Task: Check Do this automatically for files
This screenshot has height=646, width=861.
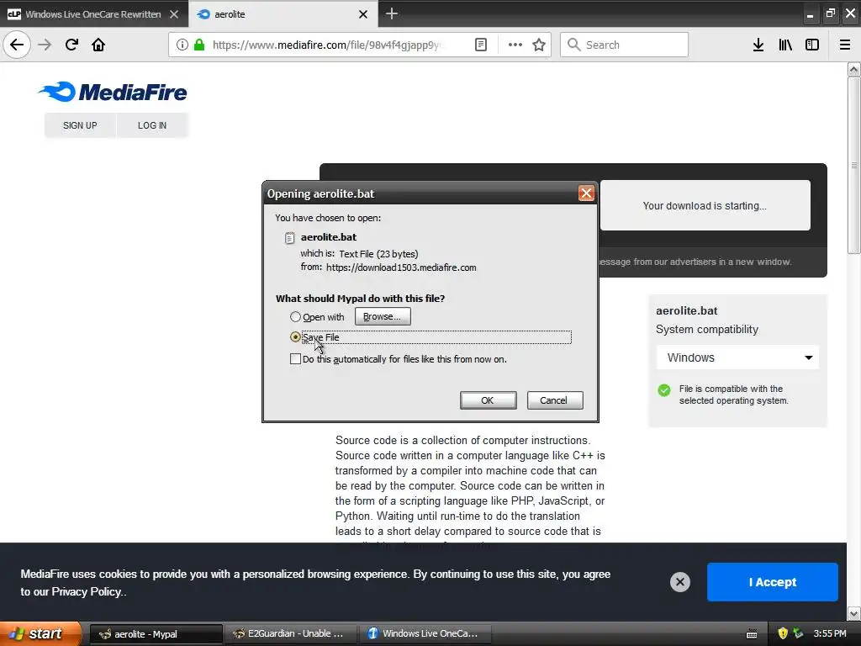Action: pos(295,358)
